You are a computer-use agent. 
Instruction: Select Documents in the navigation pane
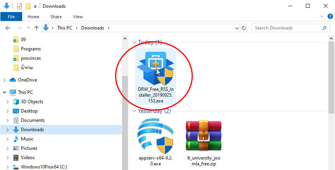(x=33, y=120)
